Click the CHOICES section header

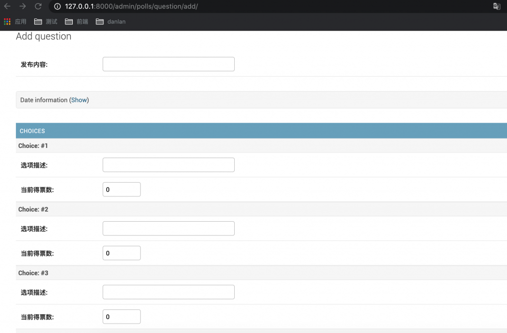[x=32, y=131]
